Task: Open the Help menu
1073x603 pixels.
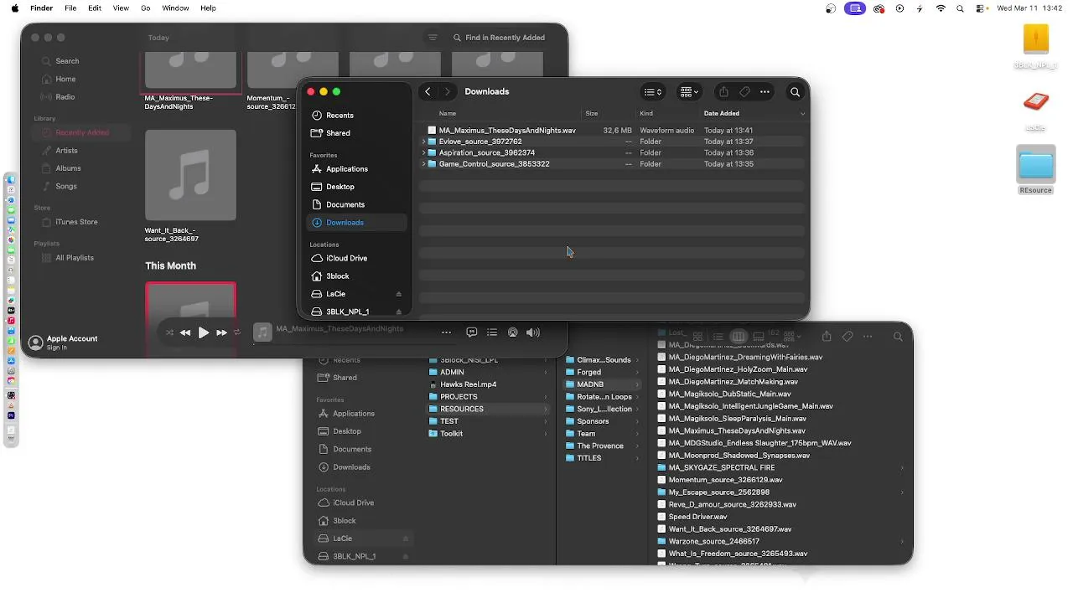Action: pos(208,8)
